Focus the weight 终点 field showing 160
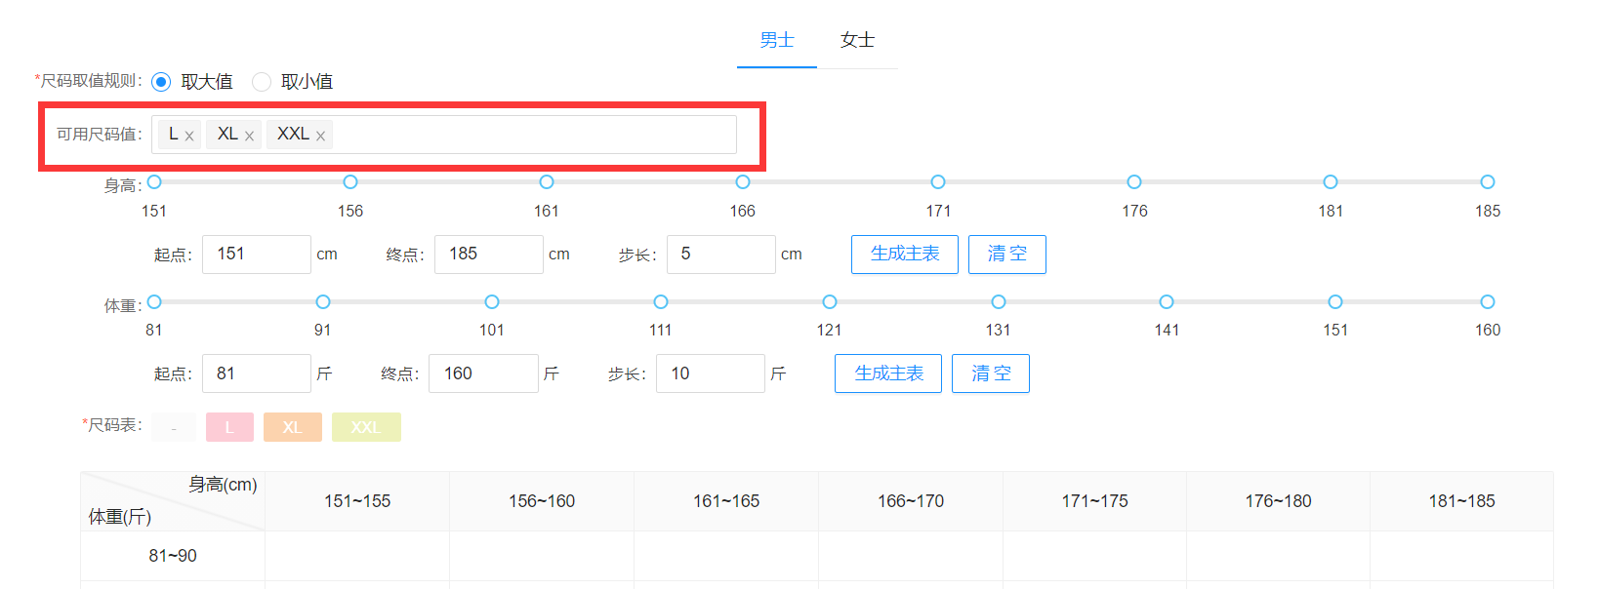 coord(484,373)
